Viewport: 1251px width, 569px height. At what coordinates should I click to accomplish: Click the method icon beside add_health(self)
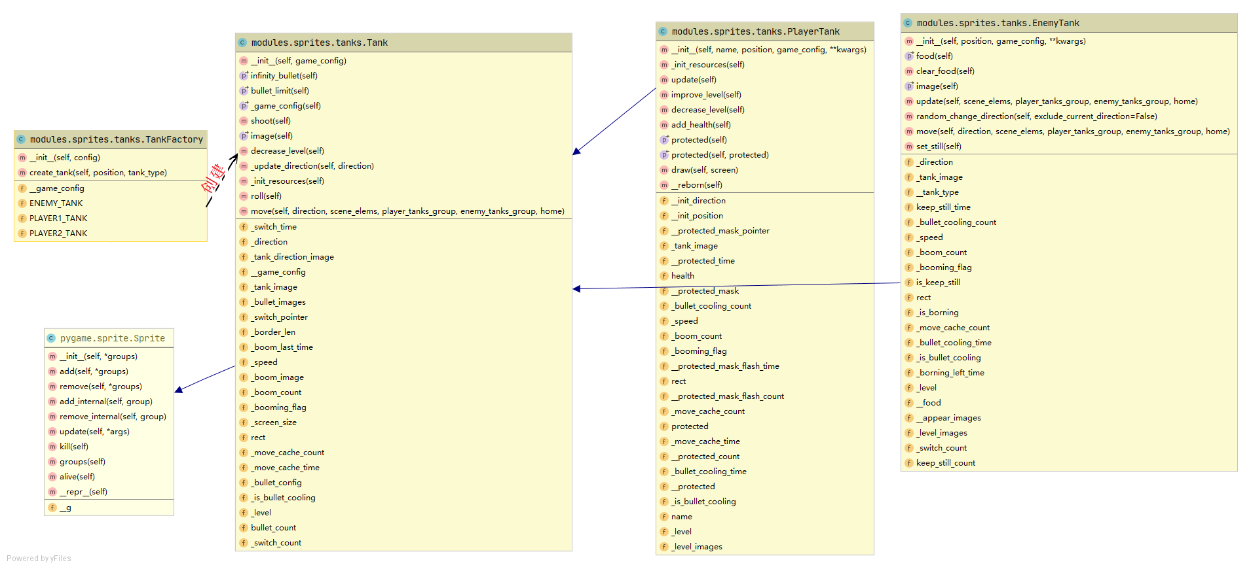tap(664, 125)
